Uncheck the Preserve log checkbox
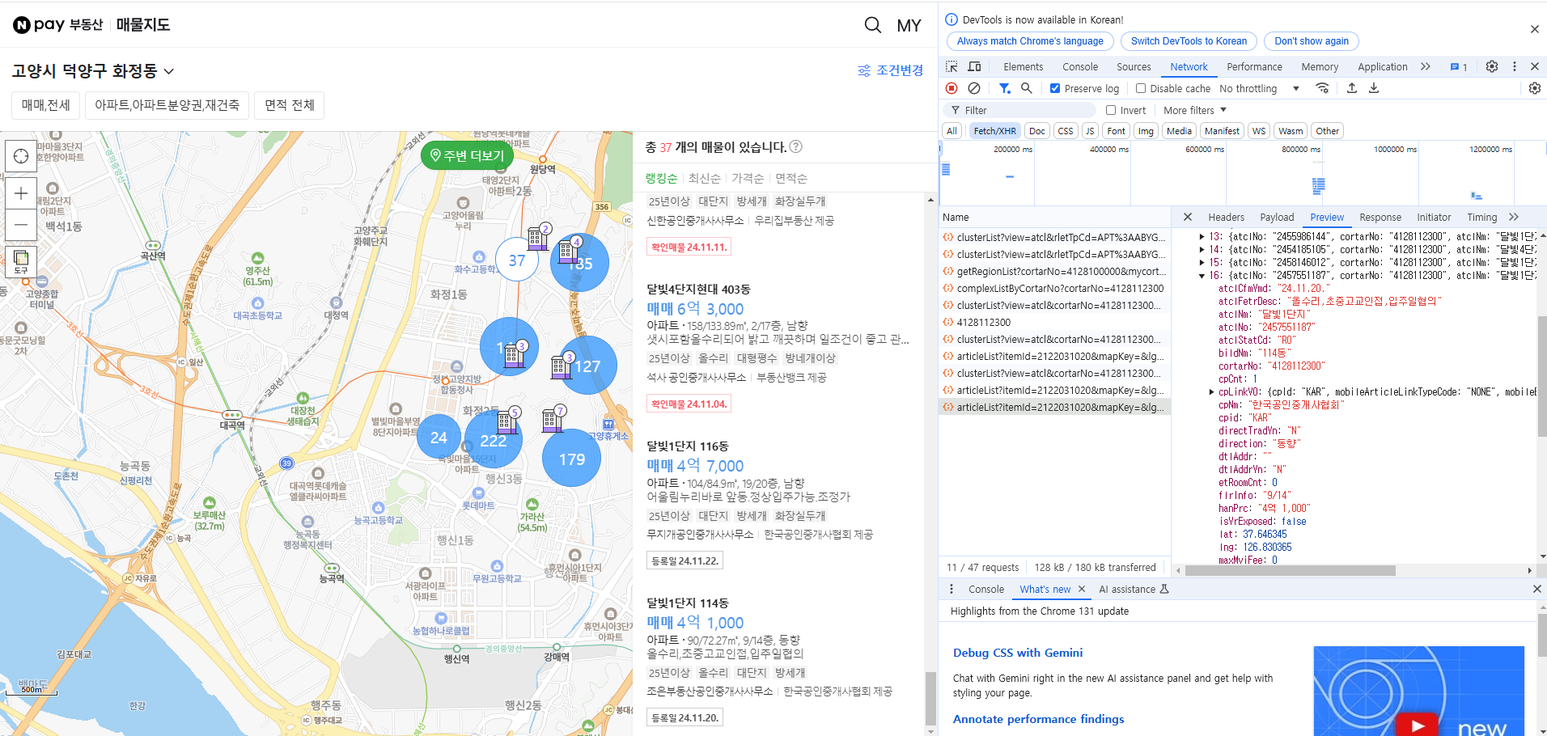 click(x=1055, y=88)
